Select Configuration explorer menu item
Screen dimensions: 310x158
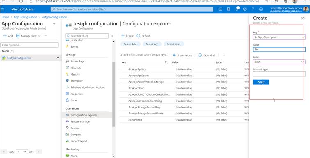[87, 115]
